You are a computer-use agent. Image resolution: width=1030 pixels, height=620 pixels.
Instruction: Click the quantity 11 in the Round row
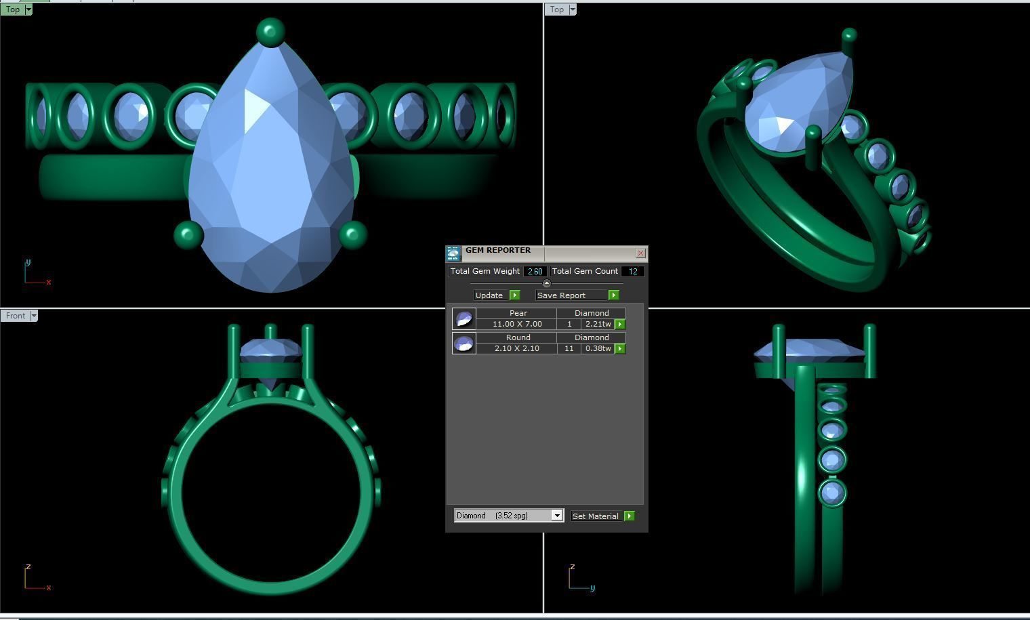point(569,349)
